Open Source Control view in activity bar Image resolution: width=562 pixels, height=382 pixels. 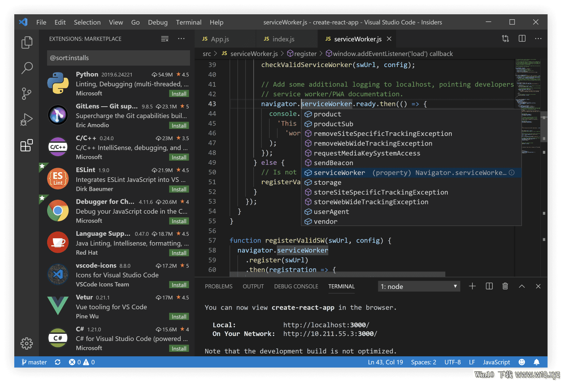click(26, 94)
